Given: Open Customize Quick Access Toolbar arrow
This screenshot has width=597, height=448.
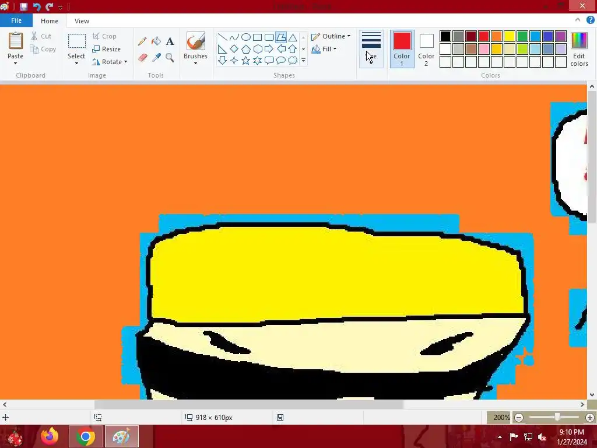Looking at the screenshot, I should pyautogui.click(x=60, y=7).
